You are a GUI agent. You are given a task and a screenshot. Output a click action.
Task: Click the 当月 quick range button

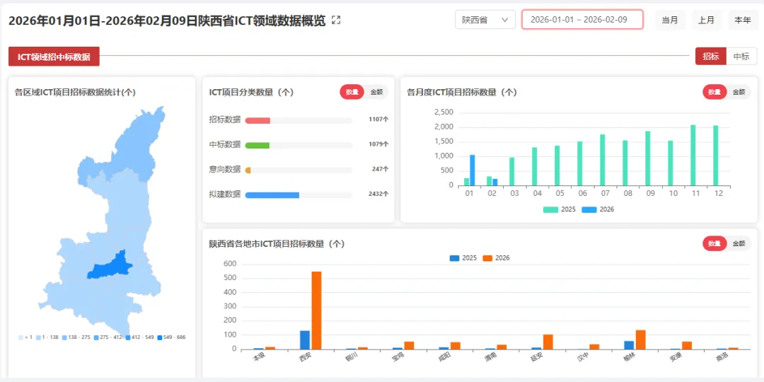(x=670, y=20)
